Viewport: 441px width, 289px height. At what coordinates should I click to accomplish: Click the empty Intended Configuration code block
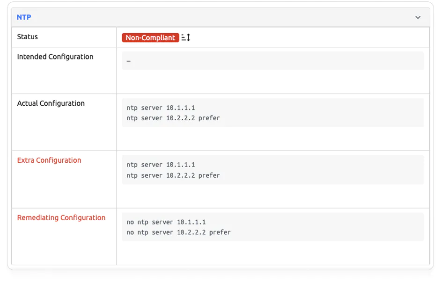(x=272, y=61)
